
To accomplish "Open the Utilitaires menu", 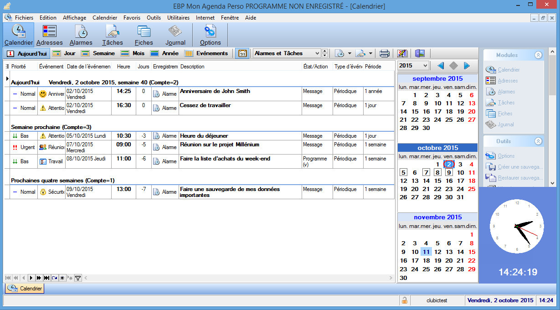I will coord(178,18).
